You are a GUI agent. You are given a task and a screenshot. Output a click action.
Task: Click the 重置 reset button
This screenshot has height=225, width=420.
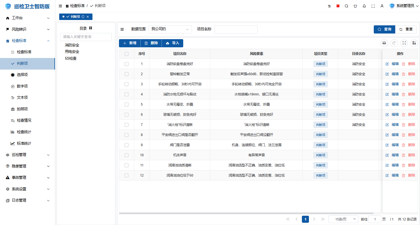point(406,29)
